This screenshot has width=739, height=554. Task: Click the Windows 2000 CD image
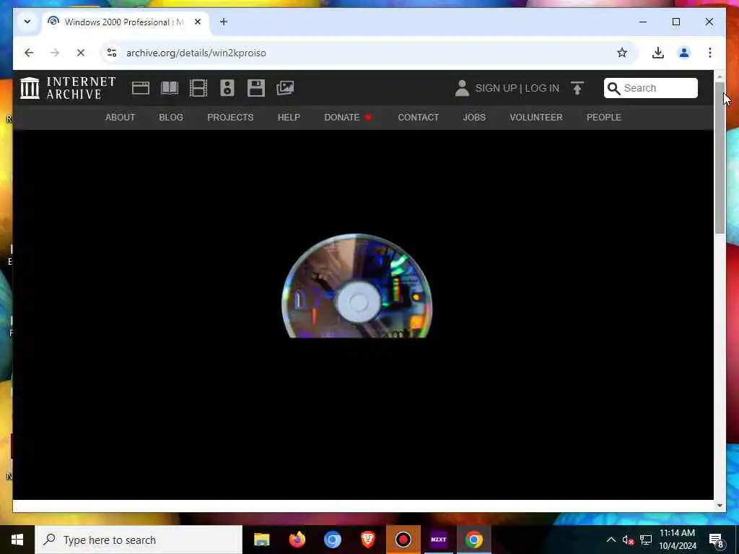[357, 286]
